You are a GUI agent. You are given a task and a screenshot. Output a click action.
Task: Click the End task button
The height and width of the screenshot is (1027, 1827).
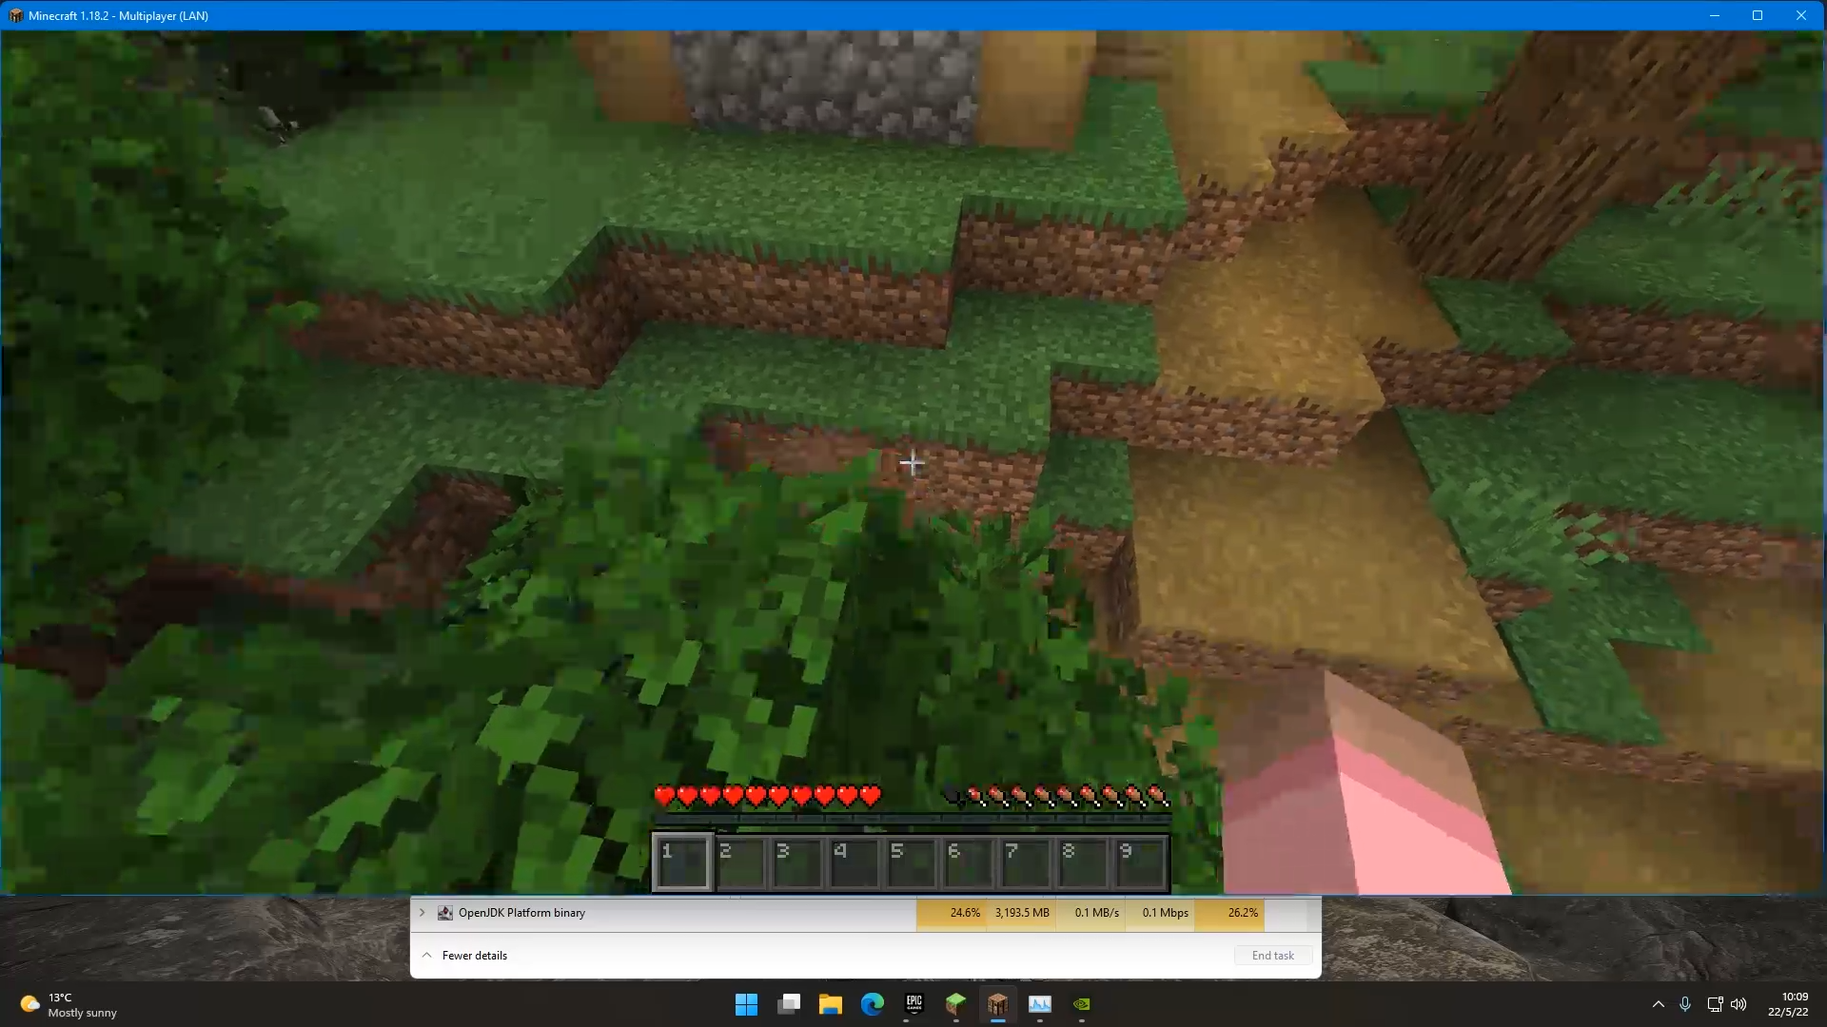coord(1272,956)
